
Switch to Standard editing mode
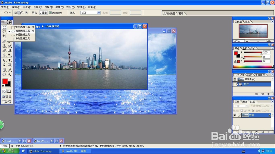(x=4, y=91)
